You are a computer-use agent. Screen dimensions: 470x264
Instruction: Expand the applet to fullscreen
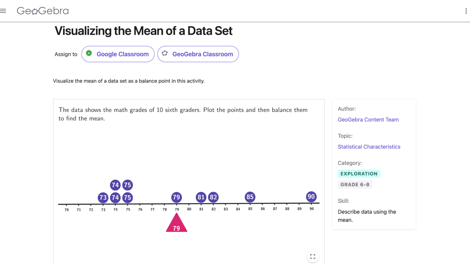313,257
